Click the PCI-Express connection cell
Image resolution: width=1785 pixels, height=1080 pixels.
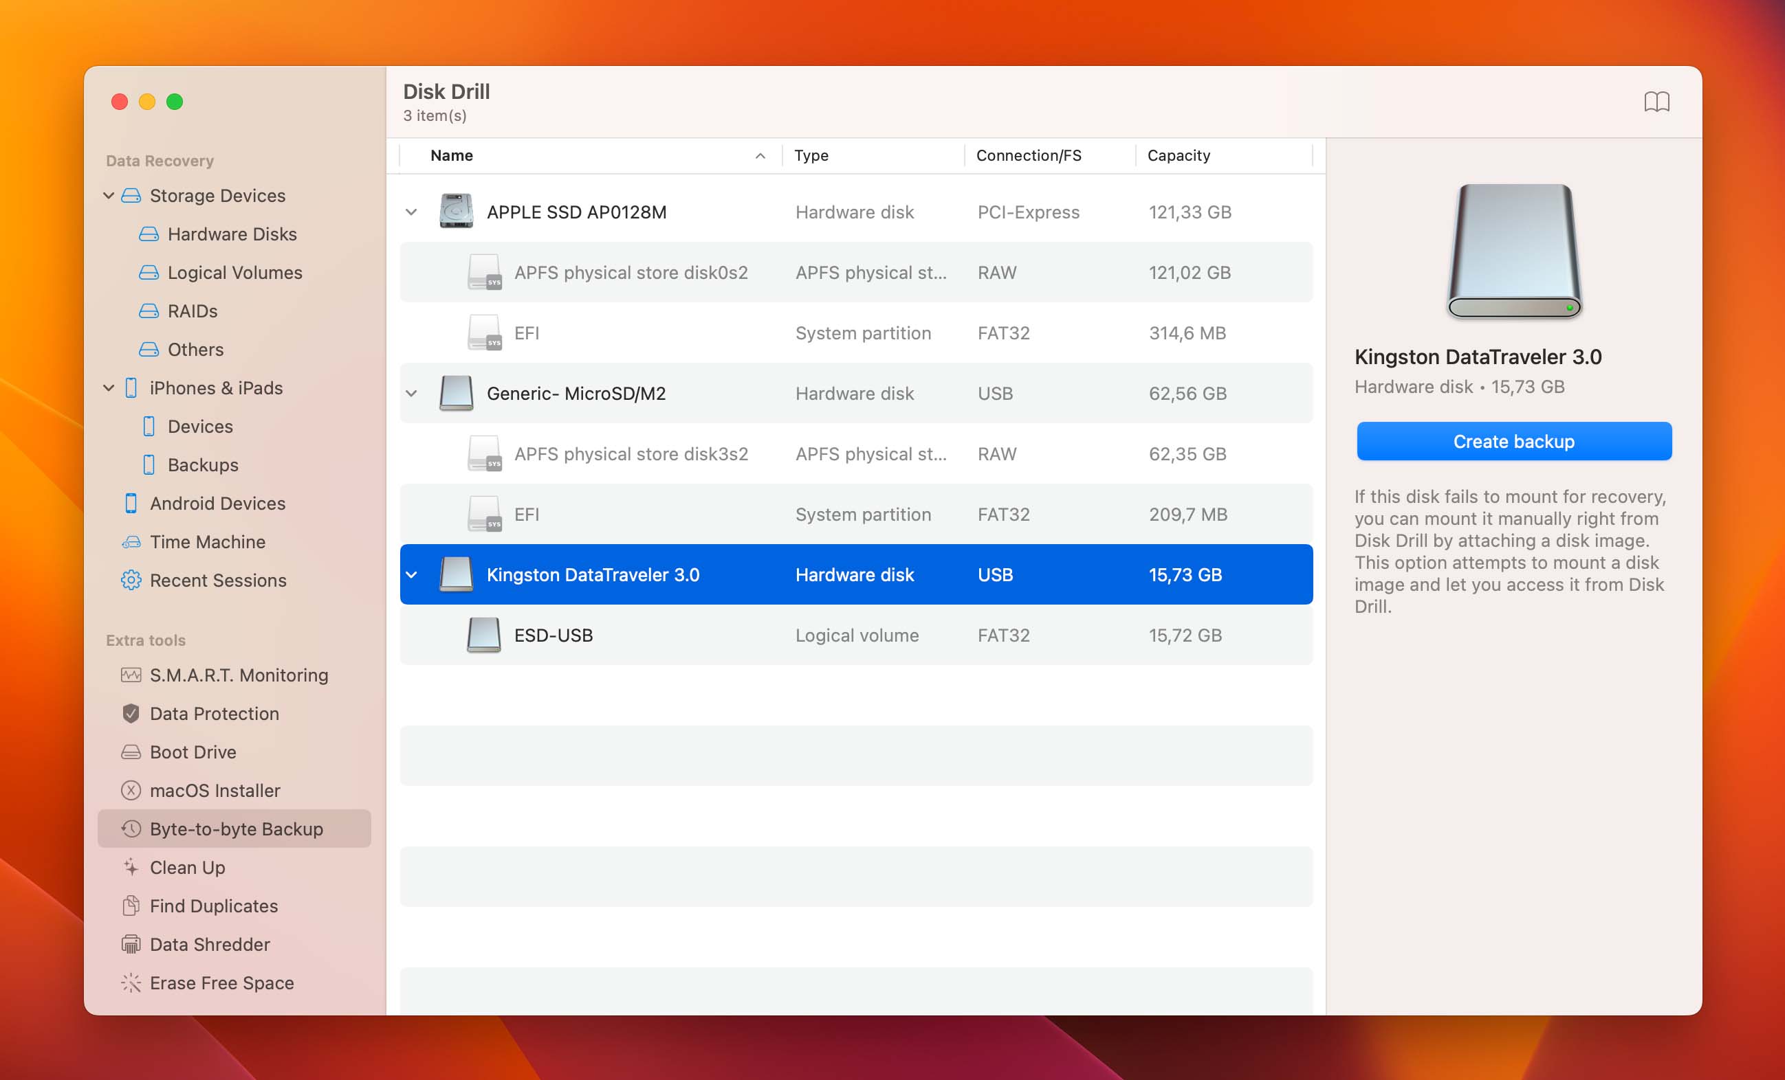coord(1028,212)
